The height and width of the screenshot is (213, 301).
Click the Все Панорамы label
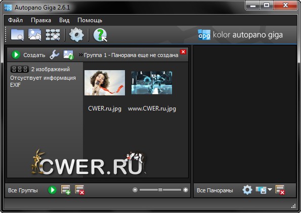pos(215,190)
